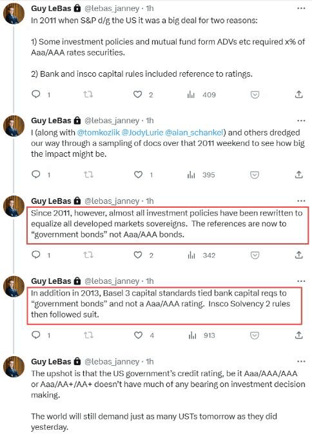Share the tweet with 409 views
The image size is (312, 440).
coord(299,94)
